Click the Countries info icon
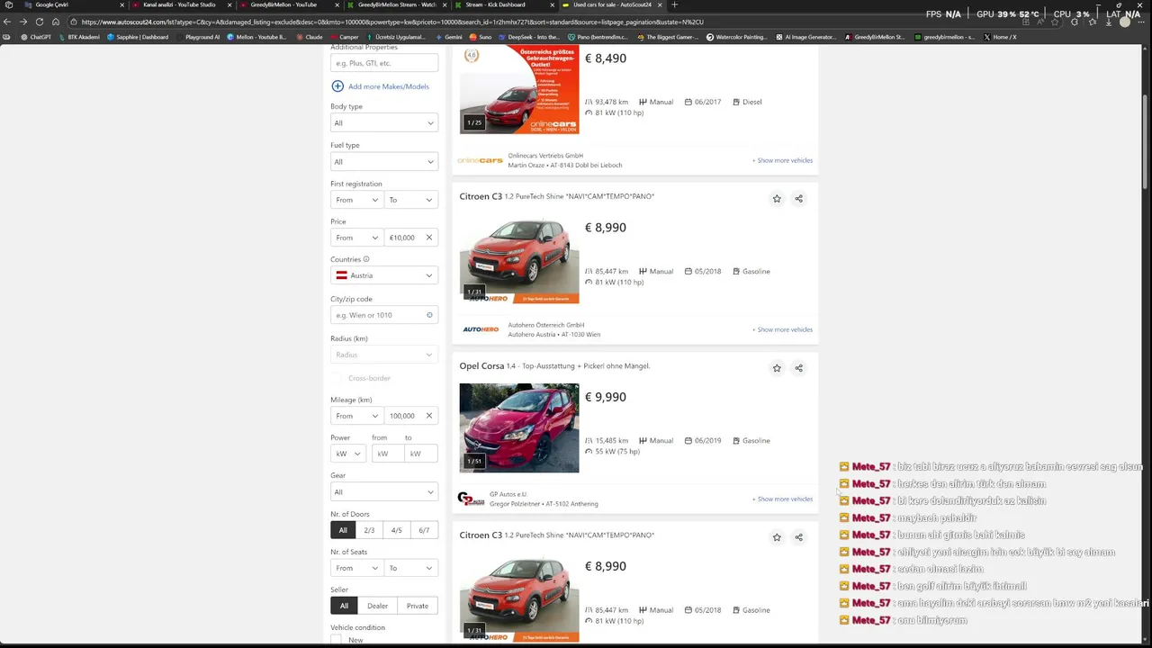 (366, 259)
